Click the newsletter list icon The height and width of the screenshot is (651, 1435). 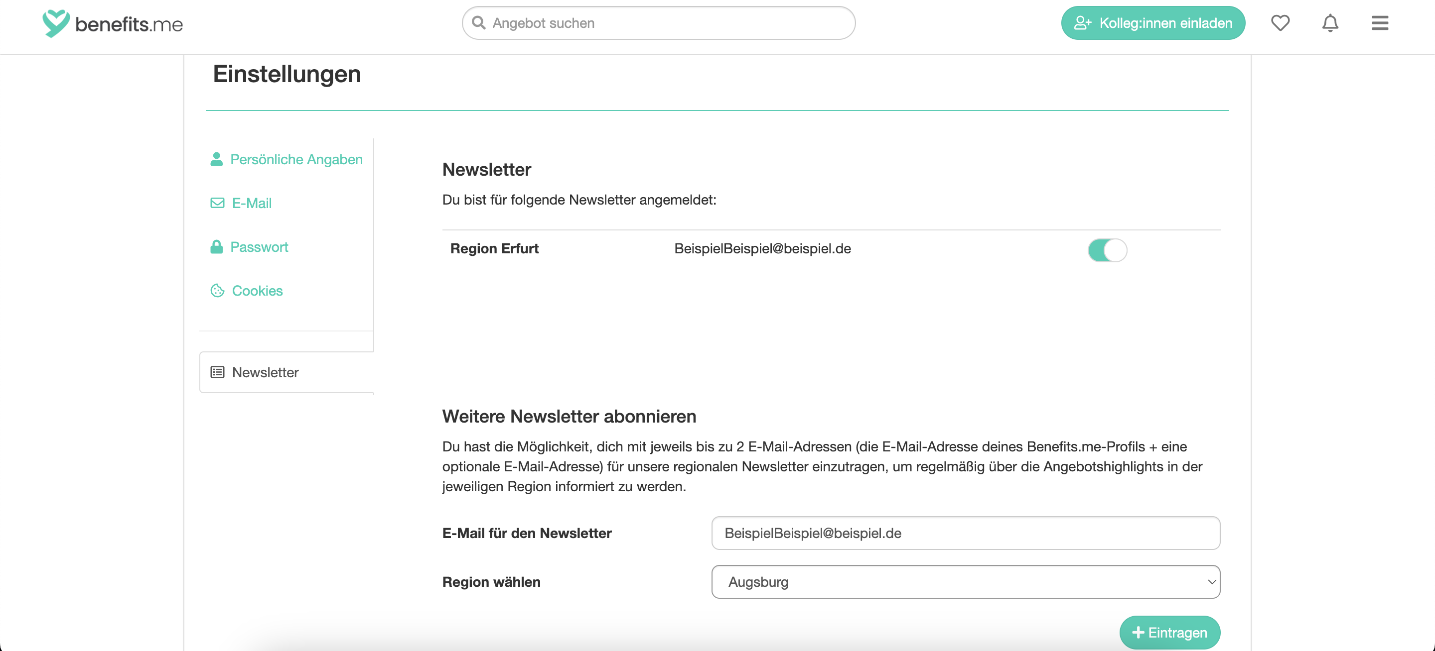point(217,372)
